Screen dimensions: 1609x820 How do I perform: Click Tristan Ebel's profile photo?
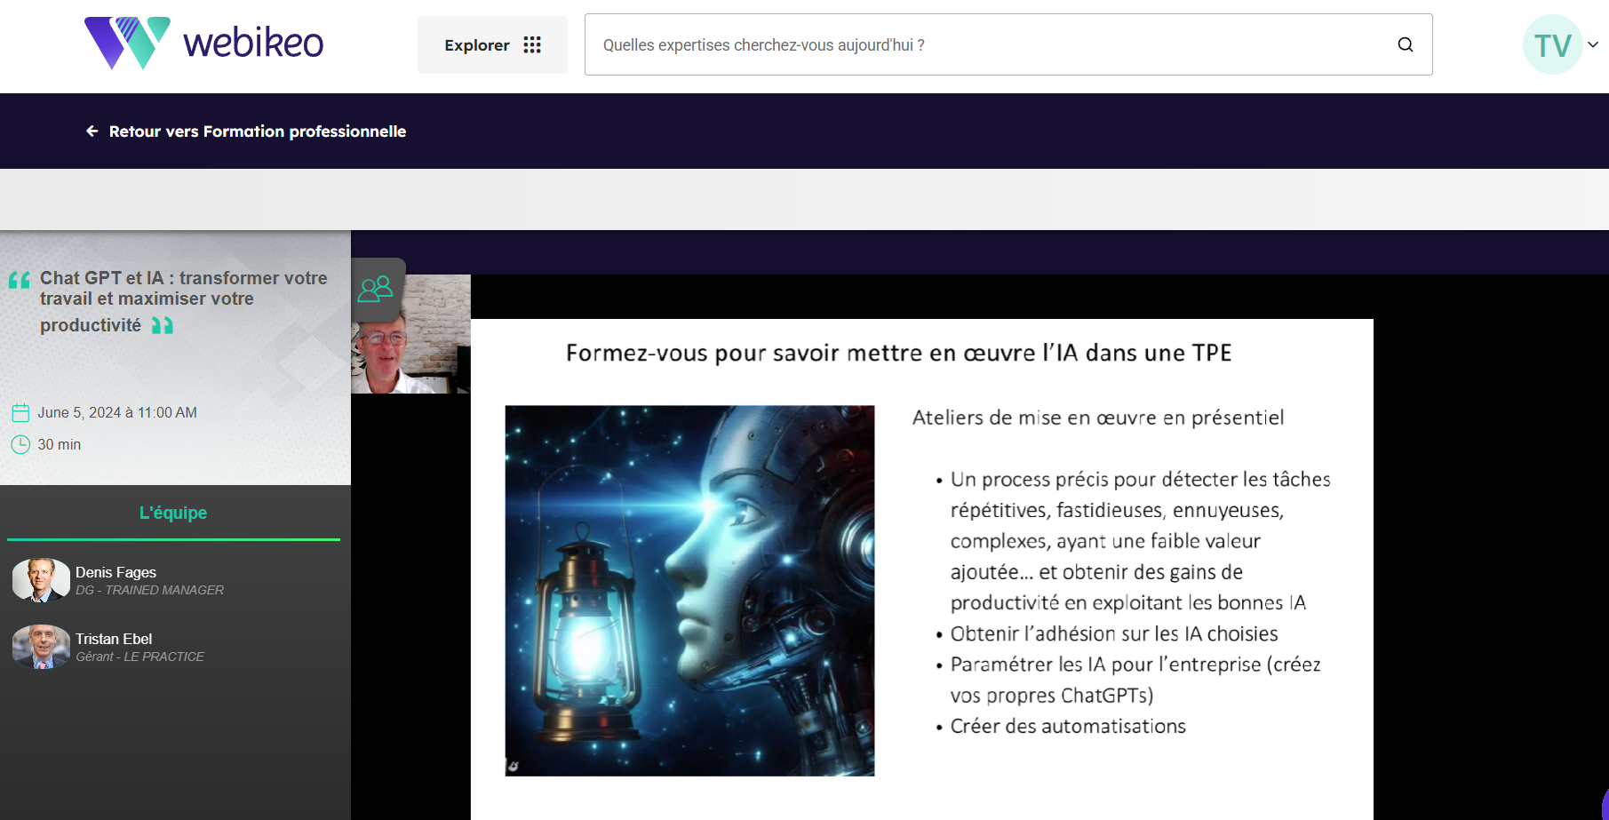[x=41, y=647]
